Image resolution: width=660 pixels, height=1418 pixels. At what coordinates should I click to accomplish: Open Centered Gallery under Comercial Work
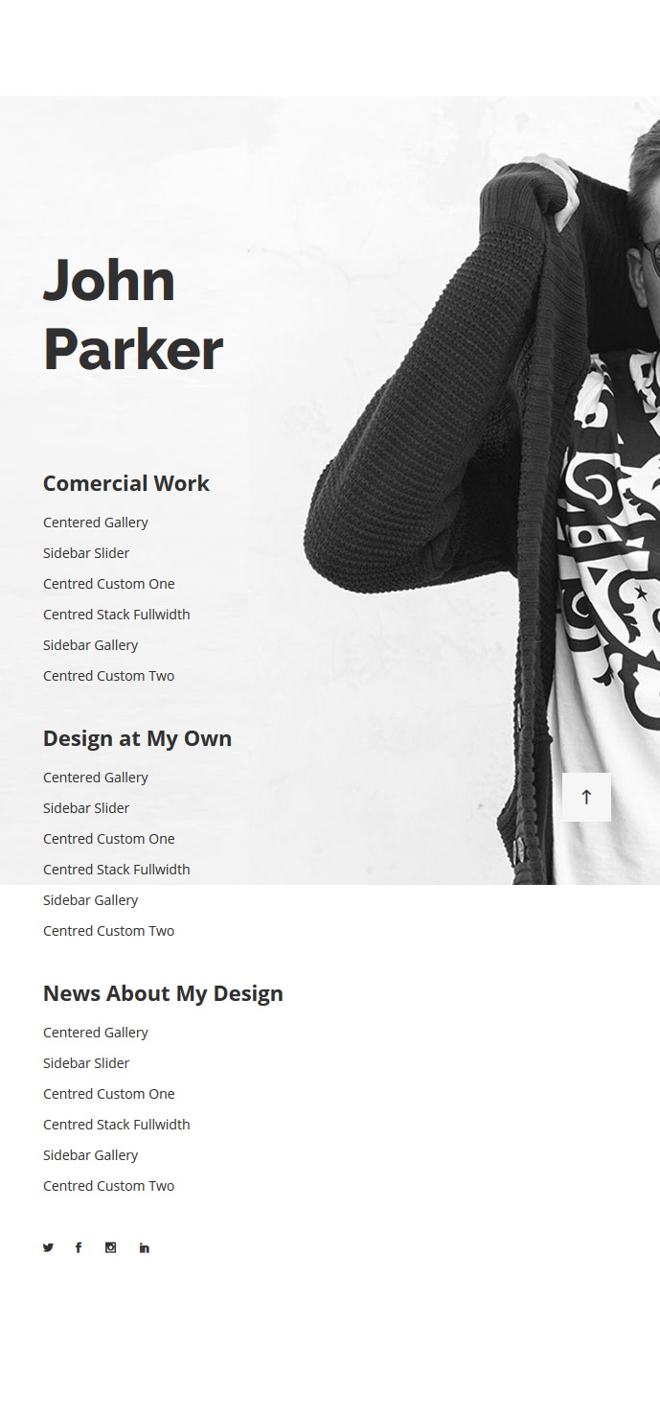(96, 523)
